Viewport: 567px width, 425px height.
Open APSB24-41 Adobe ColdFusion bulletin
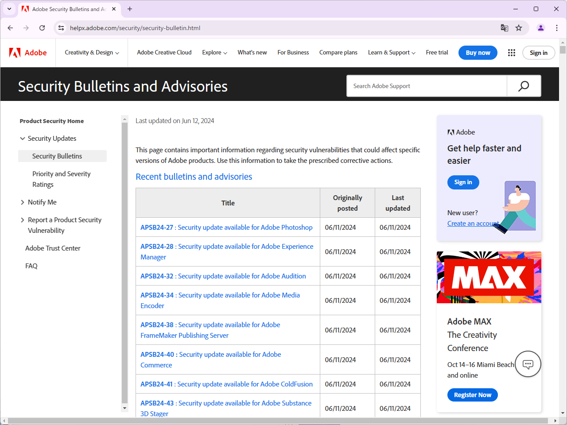point(226,384)
